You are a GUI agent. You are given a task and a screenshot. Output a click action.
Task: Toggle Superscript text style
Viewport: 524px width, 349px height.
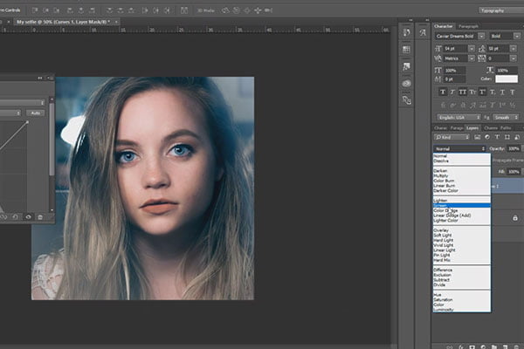click(x=482, y=92)
